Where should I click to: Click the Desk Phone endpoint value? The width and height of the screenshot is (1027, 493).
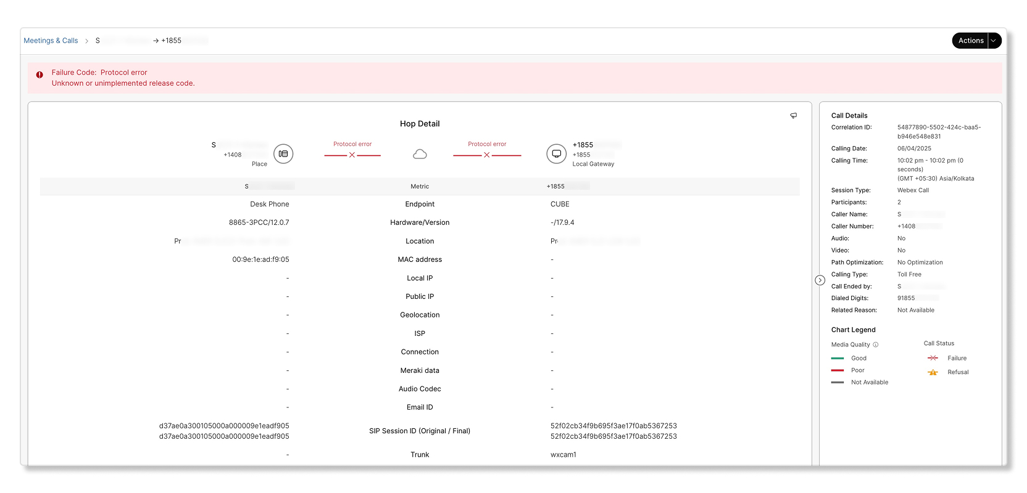pyautogui.click(x=270, y=204)
